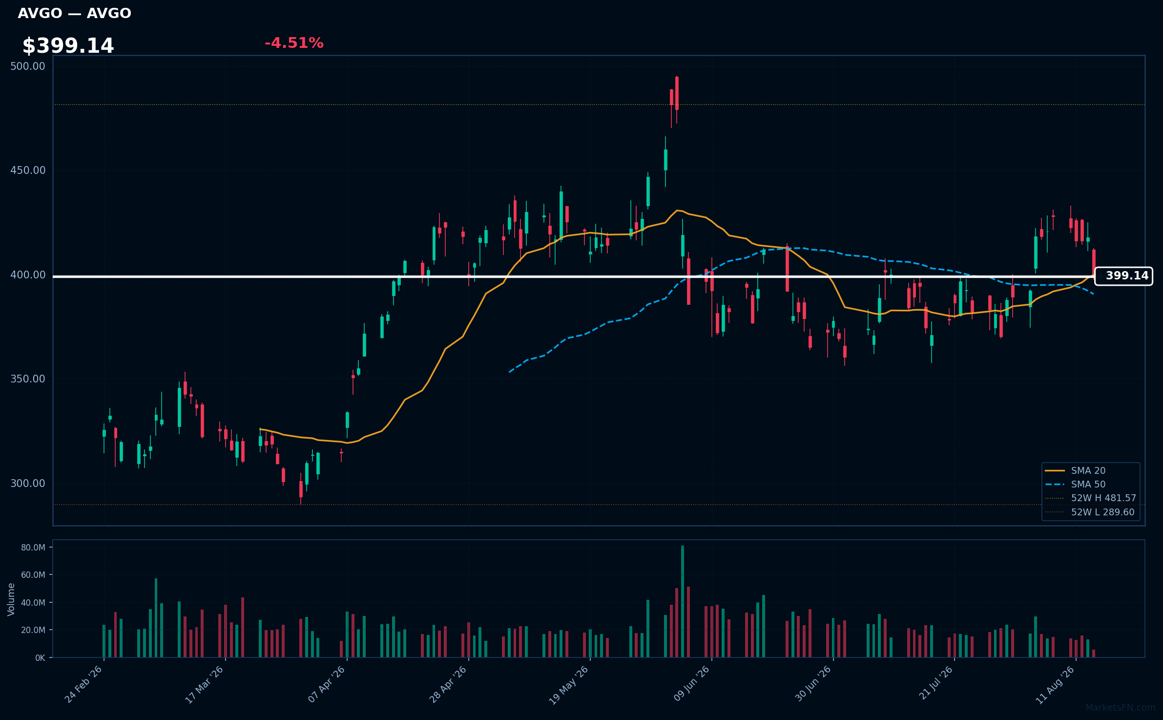Click the 07 Apr '26 date label
This screenshot has width=1163, height=720.
[327, 684]
